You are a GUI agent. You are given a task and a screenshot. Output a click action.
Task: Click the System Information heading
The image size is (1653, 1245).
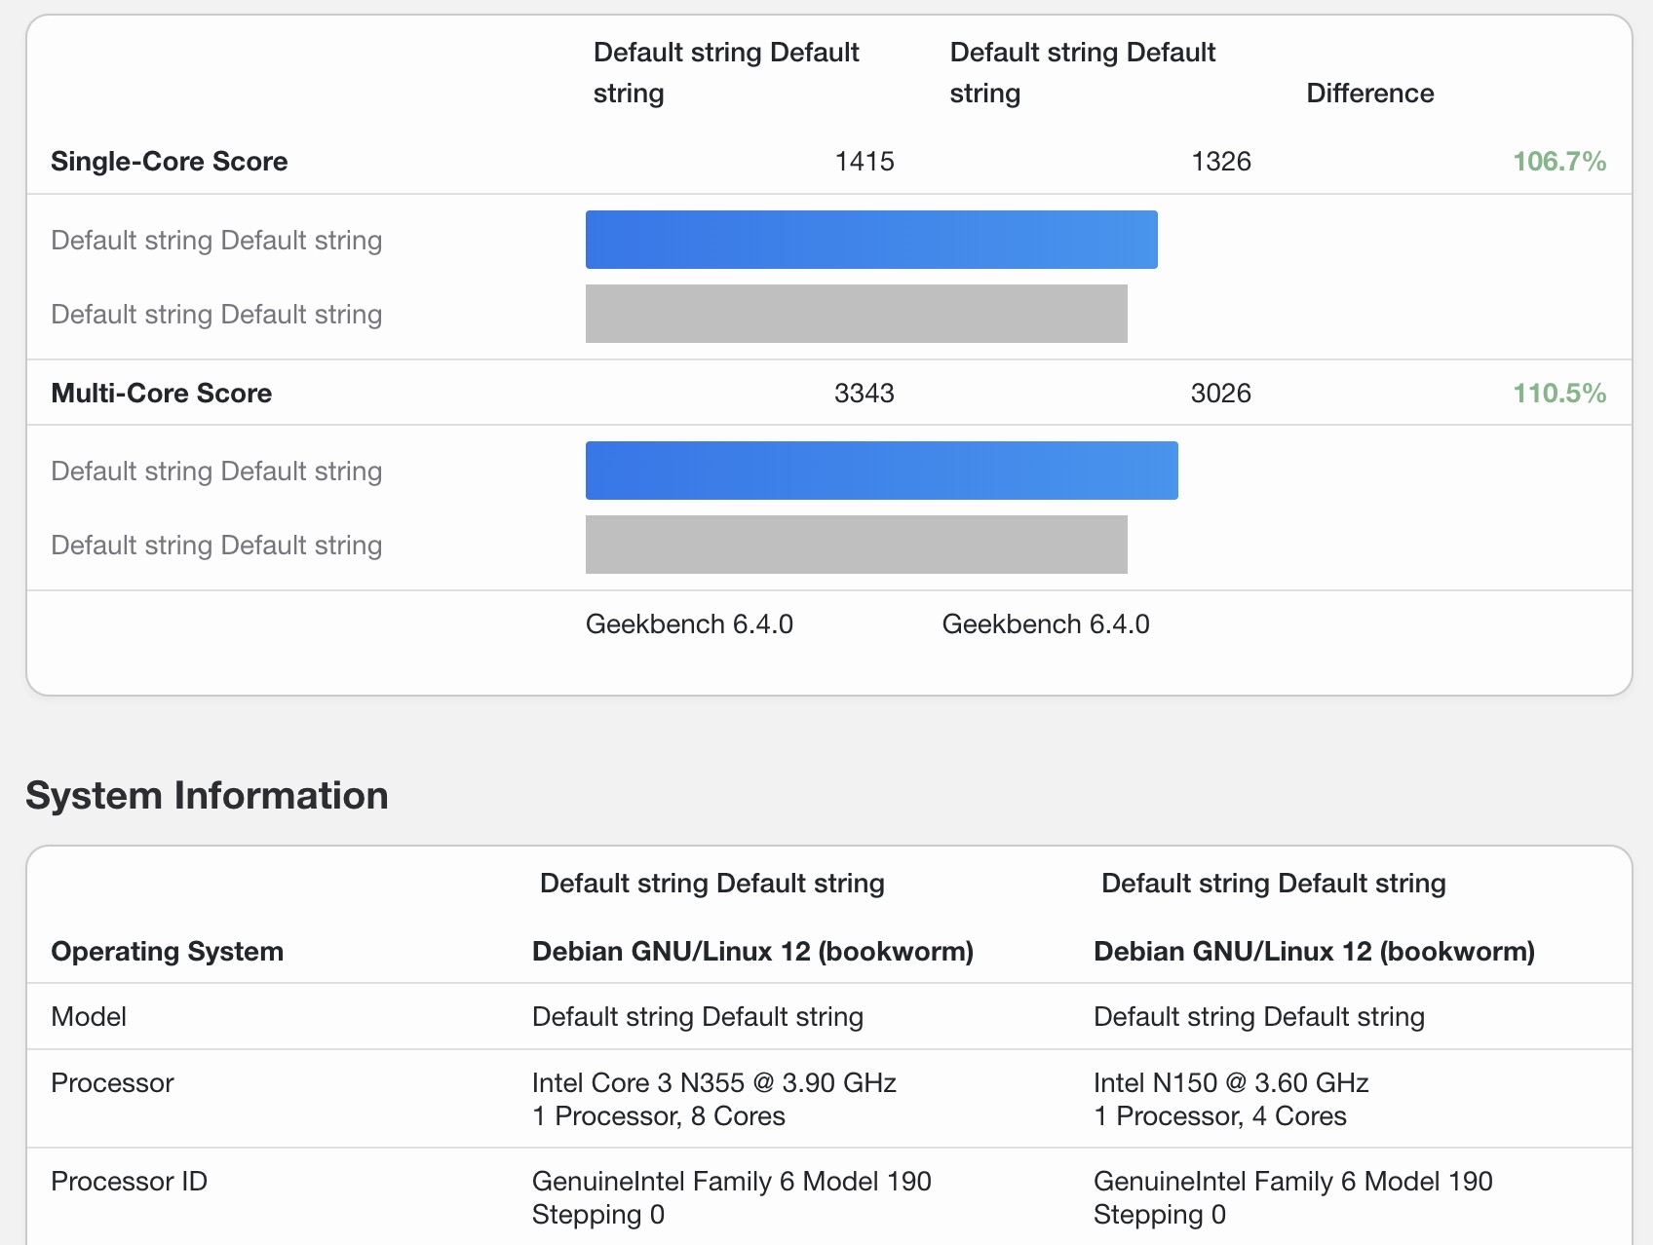click(207, 796)
